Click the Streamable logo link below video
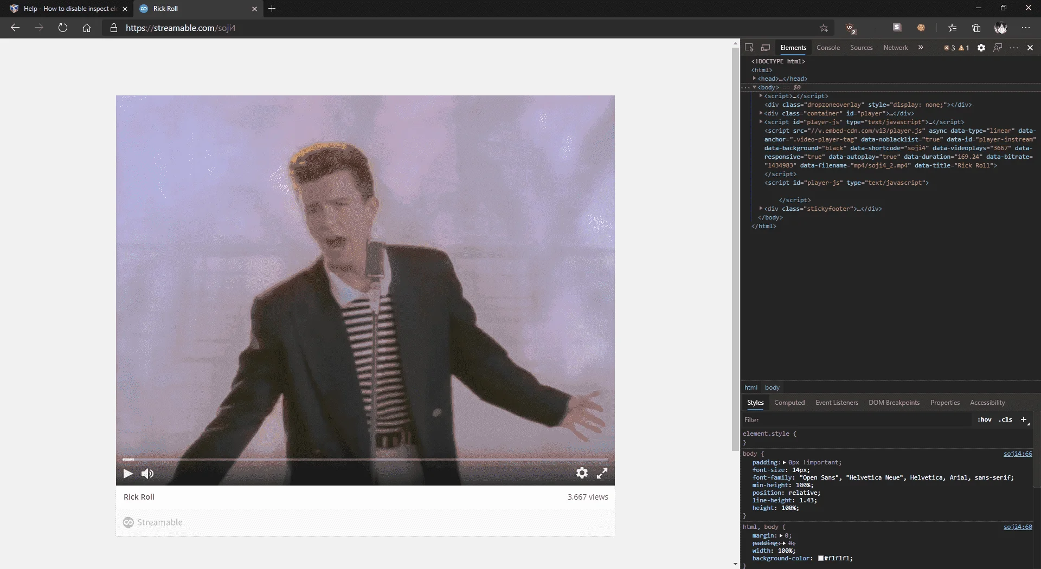1041x569 pixels. (153, 522)
